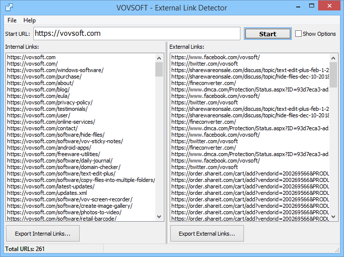Click the Start URL input field

136,34
